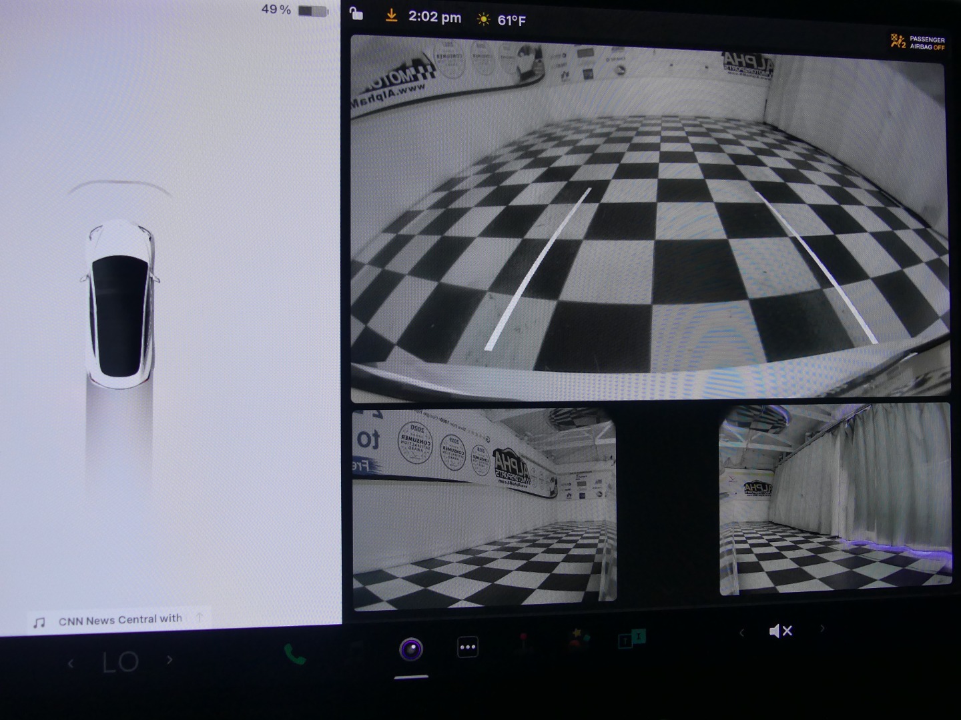Screen dimensions: 961x720
Task: Open the phone app
Action: tap(294, 654)
